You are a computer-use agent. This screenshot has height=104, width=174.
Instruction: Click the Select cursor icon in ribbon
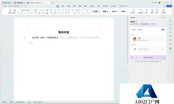click(147, 10)
